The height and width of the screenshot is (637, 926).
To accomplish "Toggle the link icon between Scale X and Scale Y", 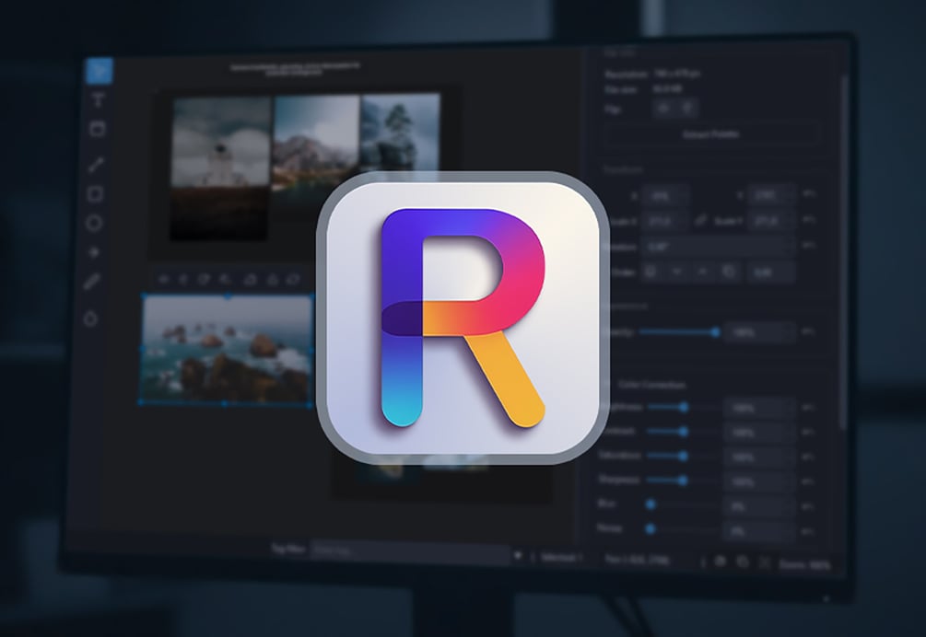I will [701, 221].
